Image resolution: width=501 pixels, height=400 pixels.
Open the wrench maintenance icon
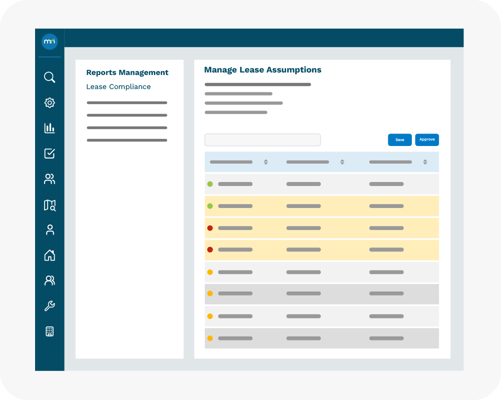(50, 306)
